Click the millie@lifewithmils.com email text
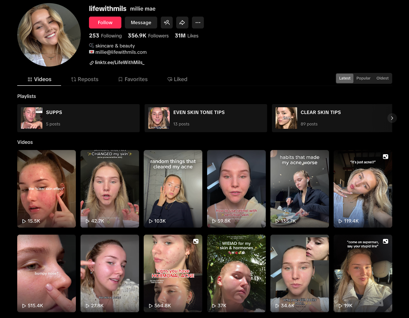 pyautogui.click(x=121, y=52)
